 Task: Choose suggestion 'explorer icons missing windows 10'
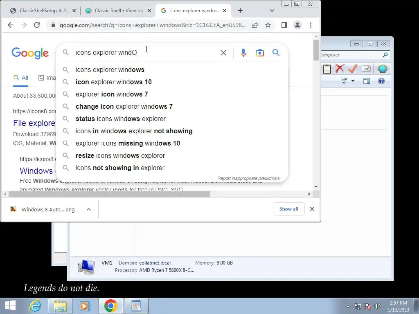(172, 144)
